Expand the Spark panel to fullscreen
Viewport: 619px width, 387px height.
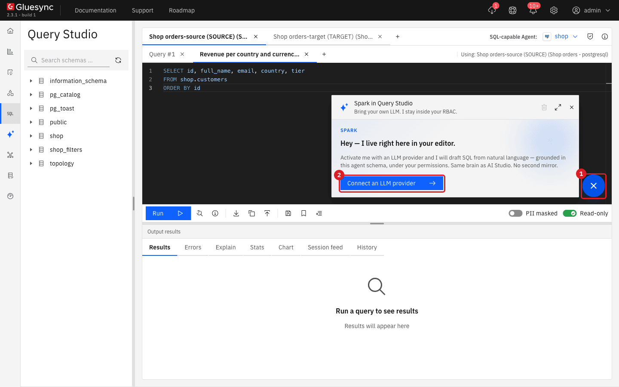pos(558,107)
